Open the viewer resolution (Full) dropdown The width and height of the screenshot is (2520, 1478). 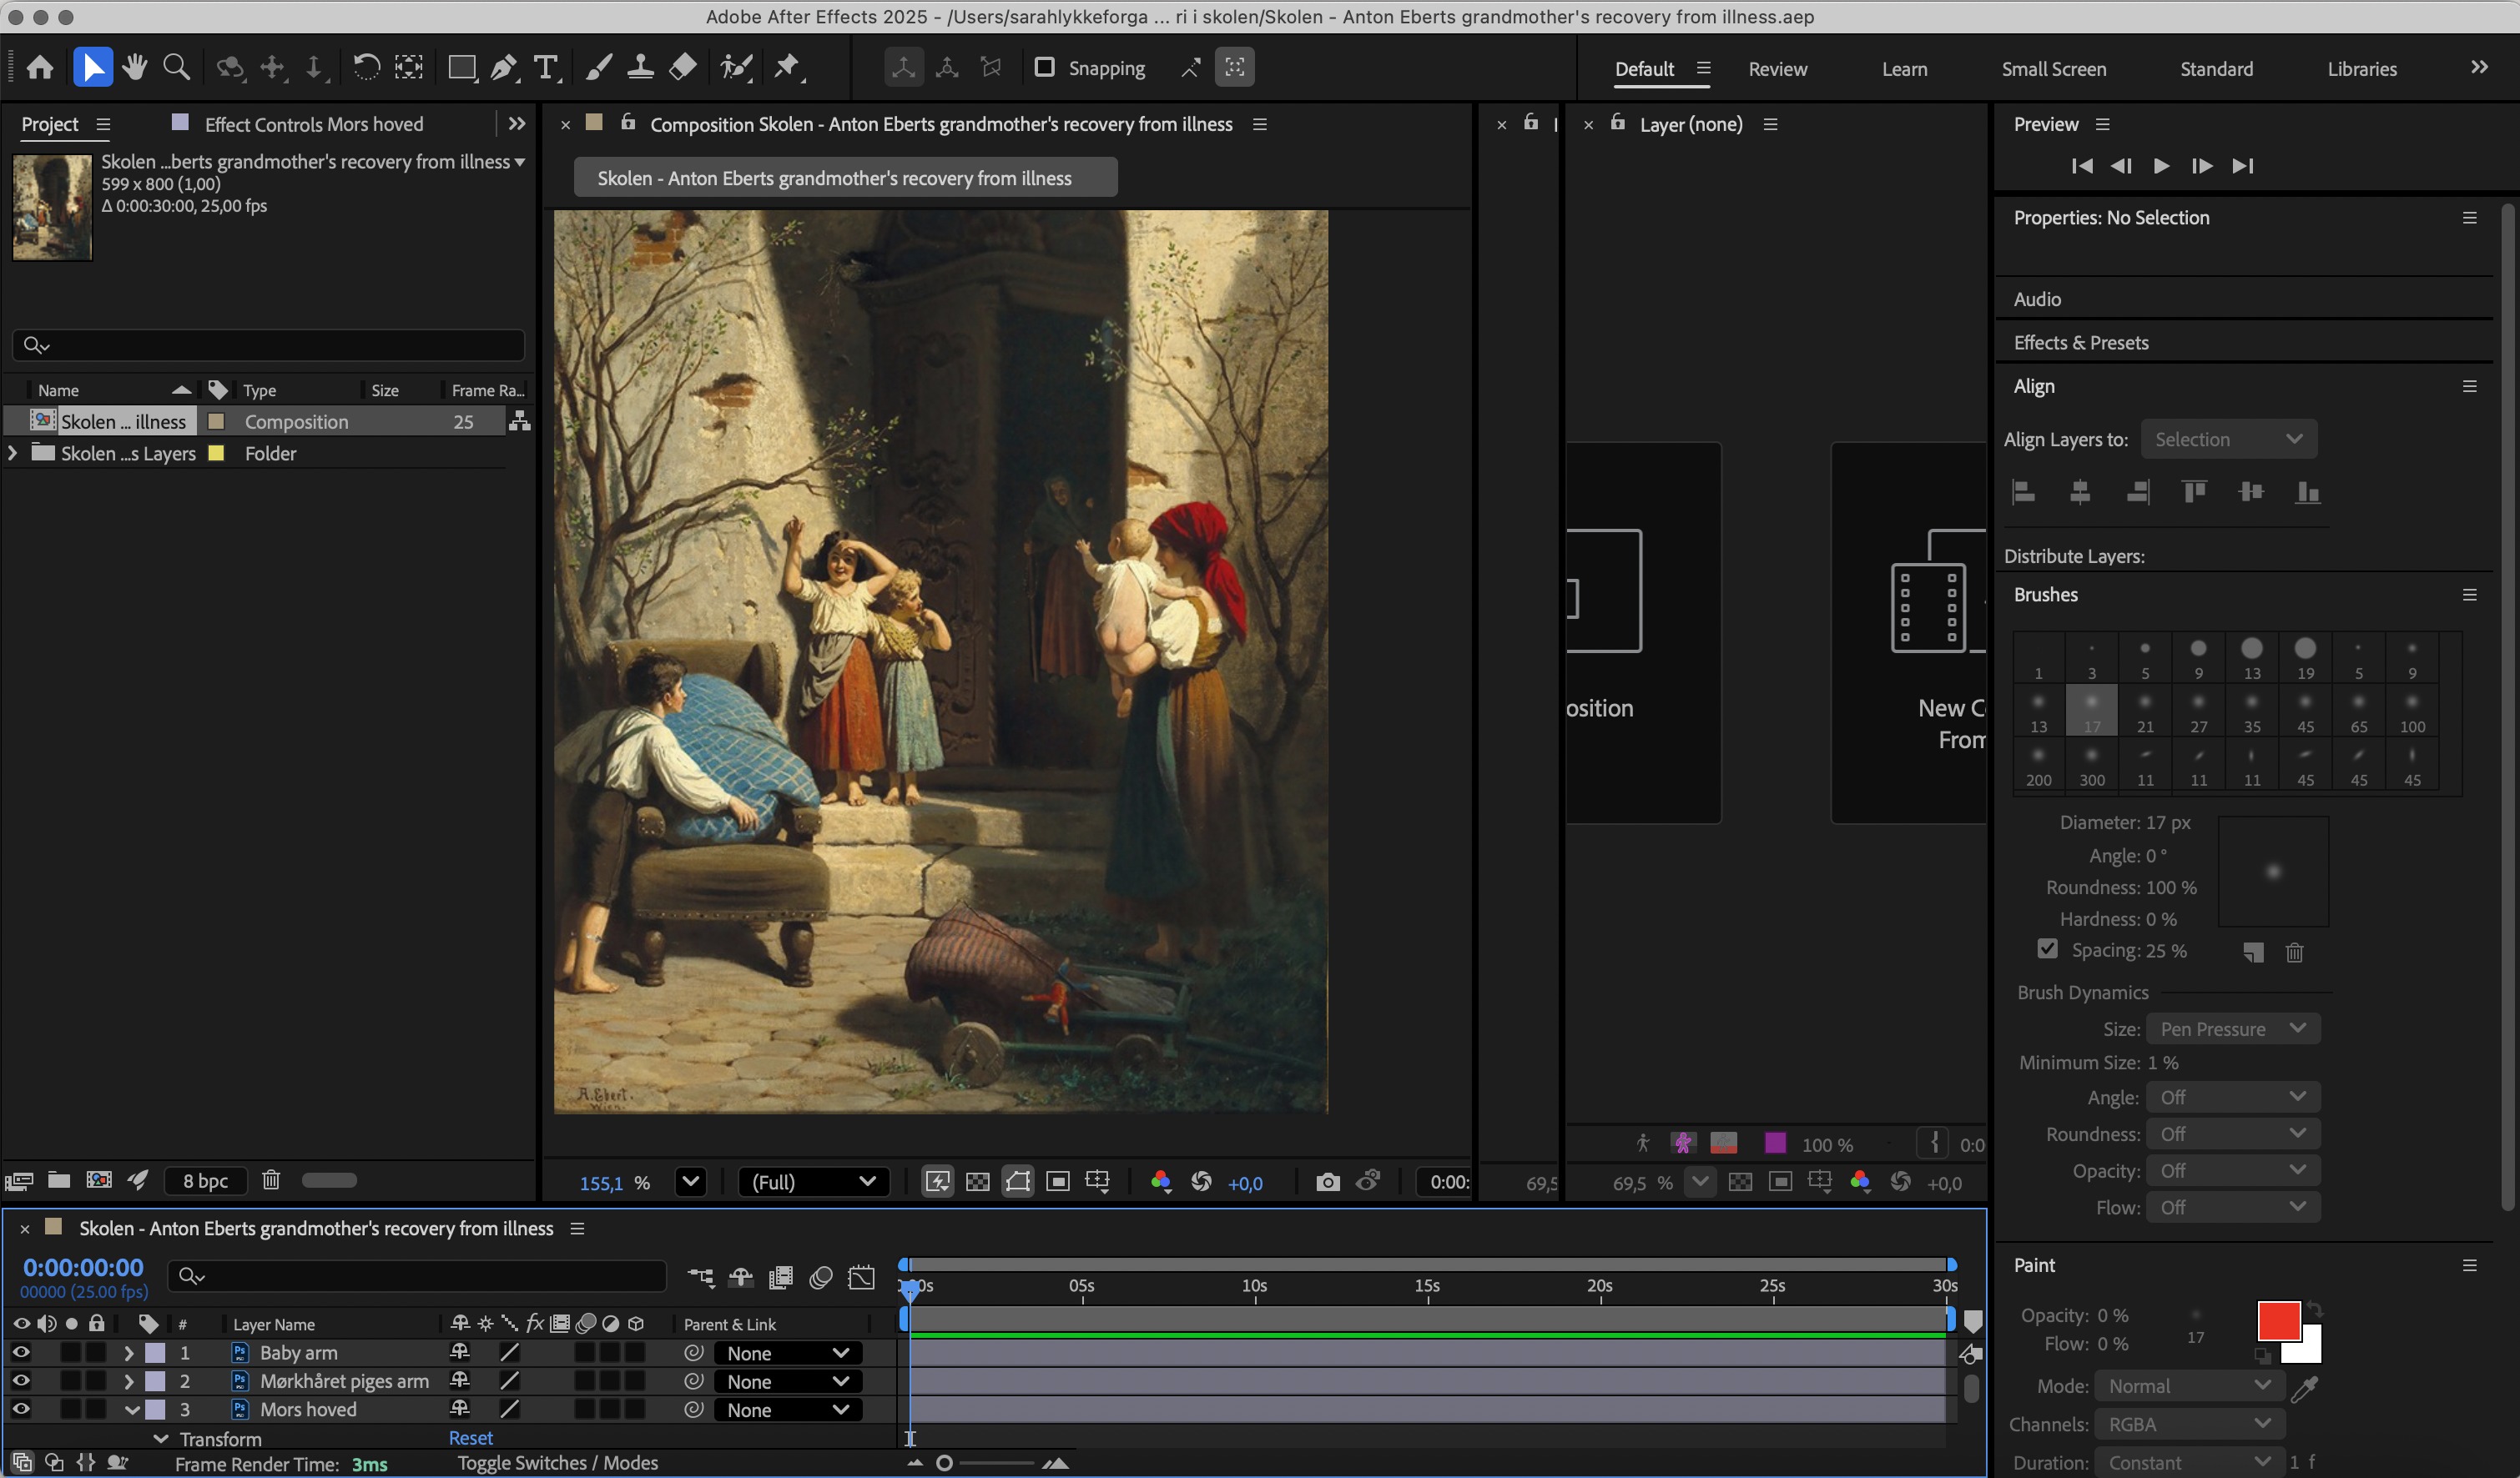[x=813, y=1182]
